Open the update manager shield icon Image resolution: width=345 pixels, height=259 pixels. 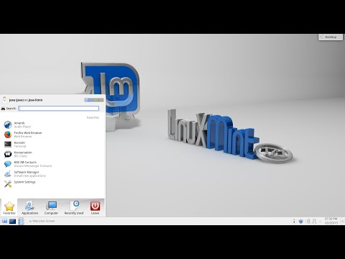[x=301, y=222]
